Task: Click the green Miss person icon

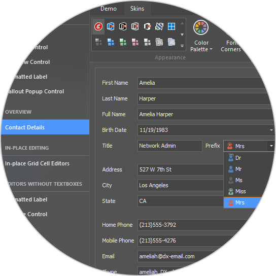Action: (x=230, y=191)
